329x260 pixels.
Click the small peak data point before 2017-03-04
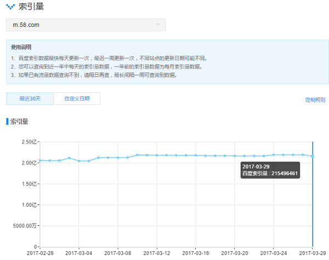[69, 158]
